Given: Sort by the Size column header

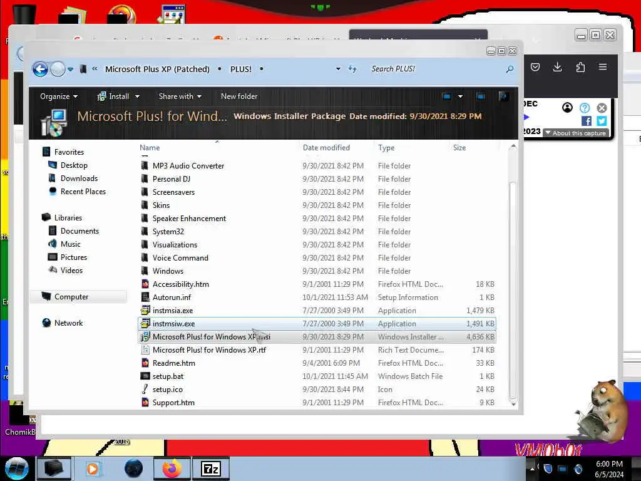Looking at the screenshot, I should point(459,148).
